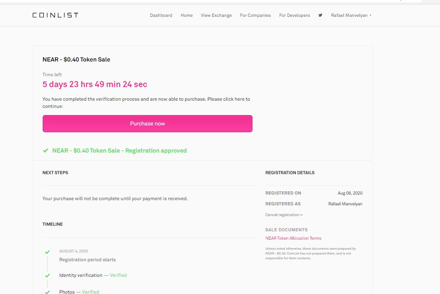Open View Exchange in the navbar
Viewport: 440px width, 294px height.
pyautogui.click(x=216, y=15)
